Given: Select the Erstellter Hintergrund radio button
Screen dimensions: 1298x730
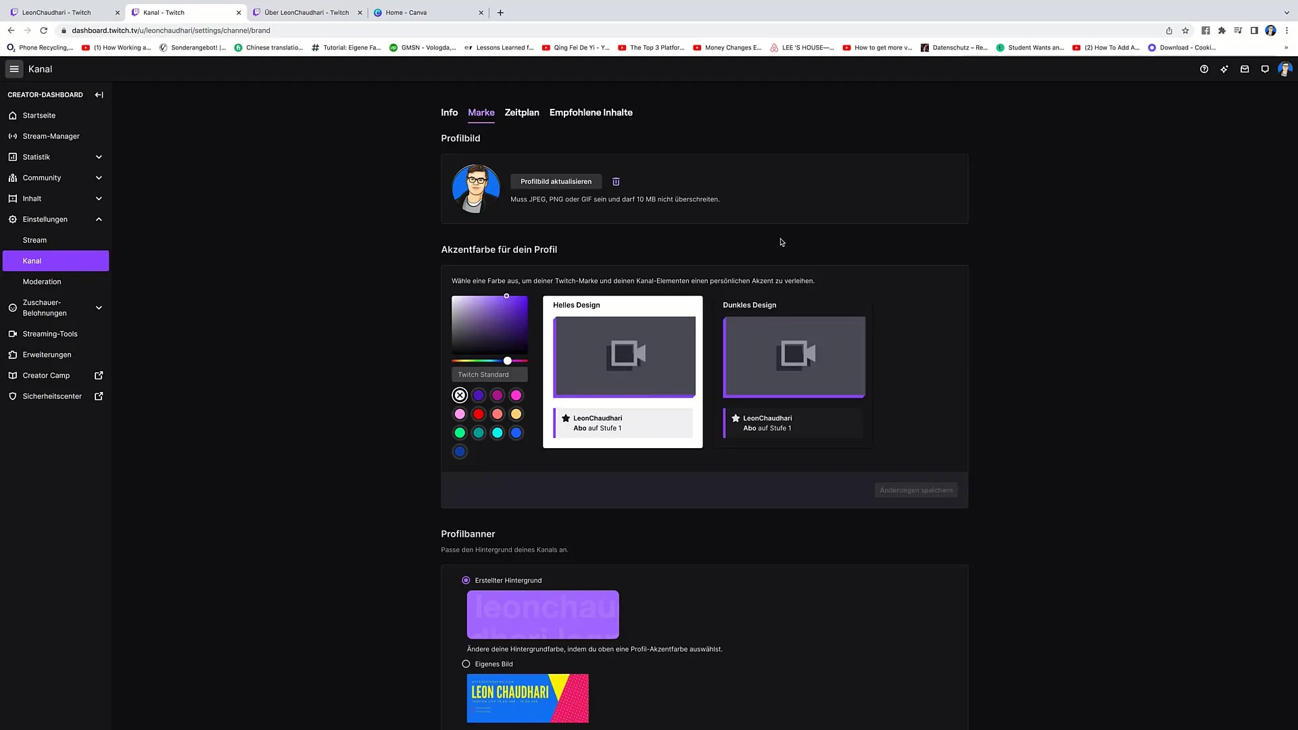Looking at the screenshot, I should tap(465, 580).
